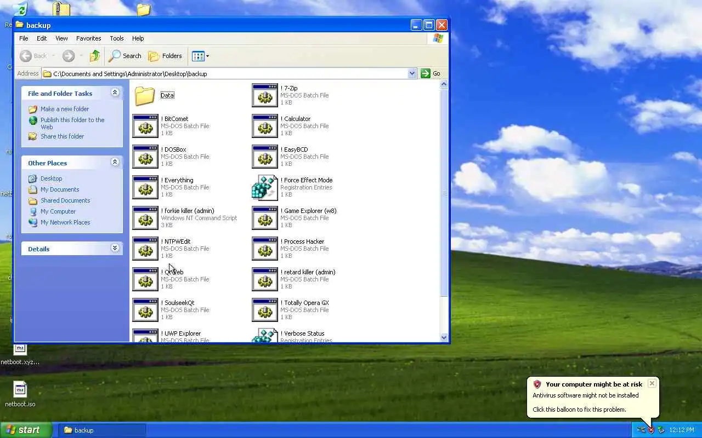702x438 pixels.
Task: Click the vertical scrollbar thumb
Action: coord(444,193)
